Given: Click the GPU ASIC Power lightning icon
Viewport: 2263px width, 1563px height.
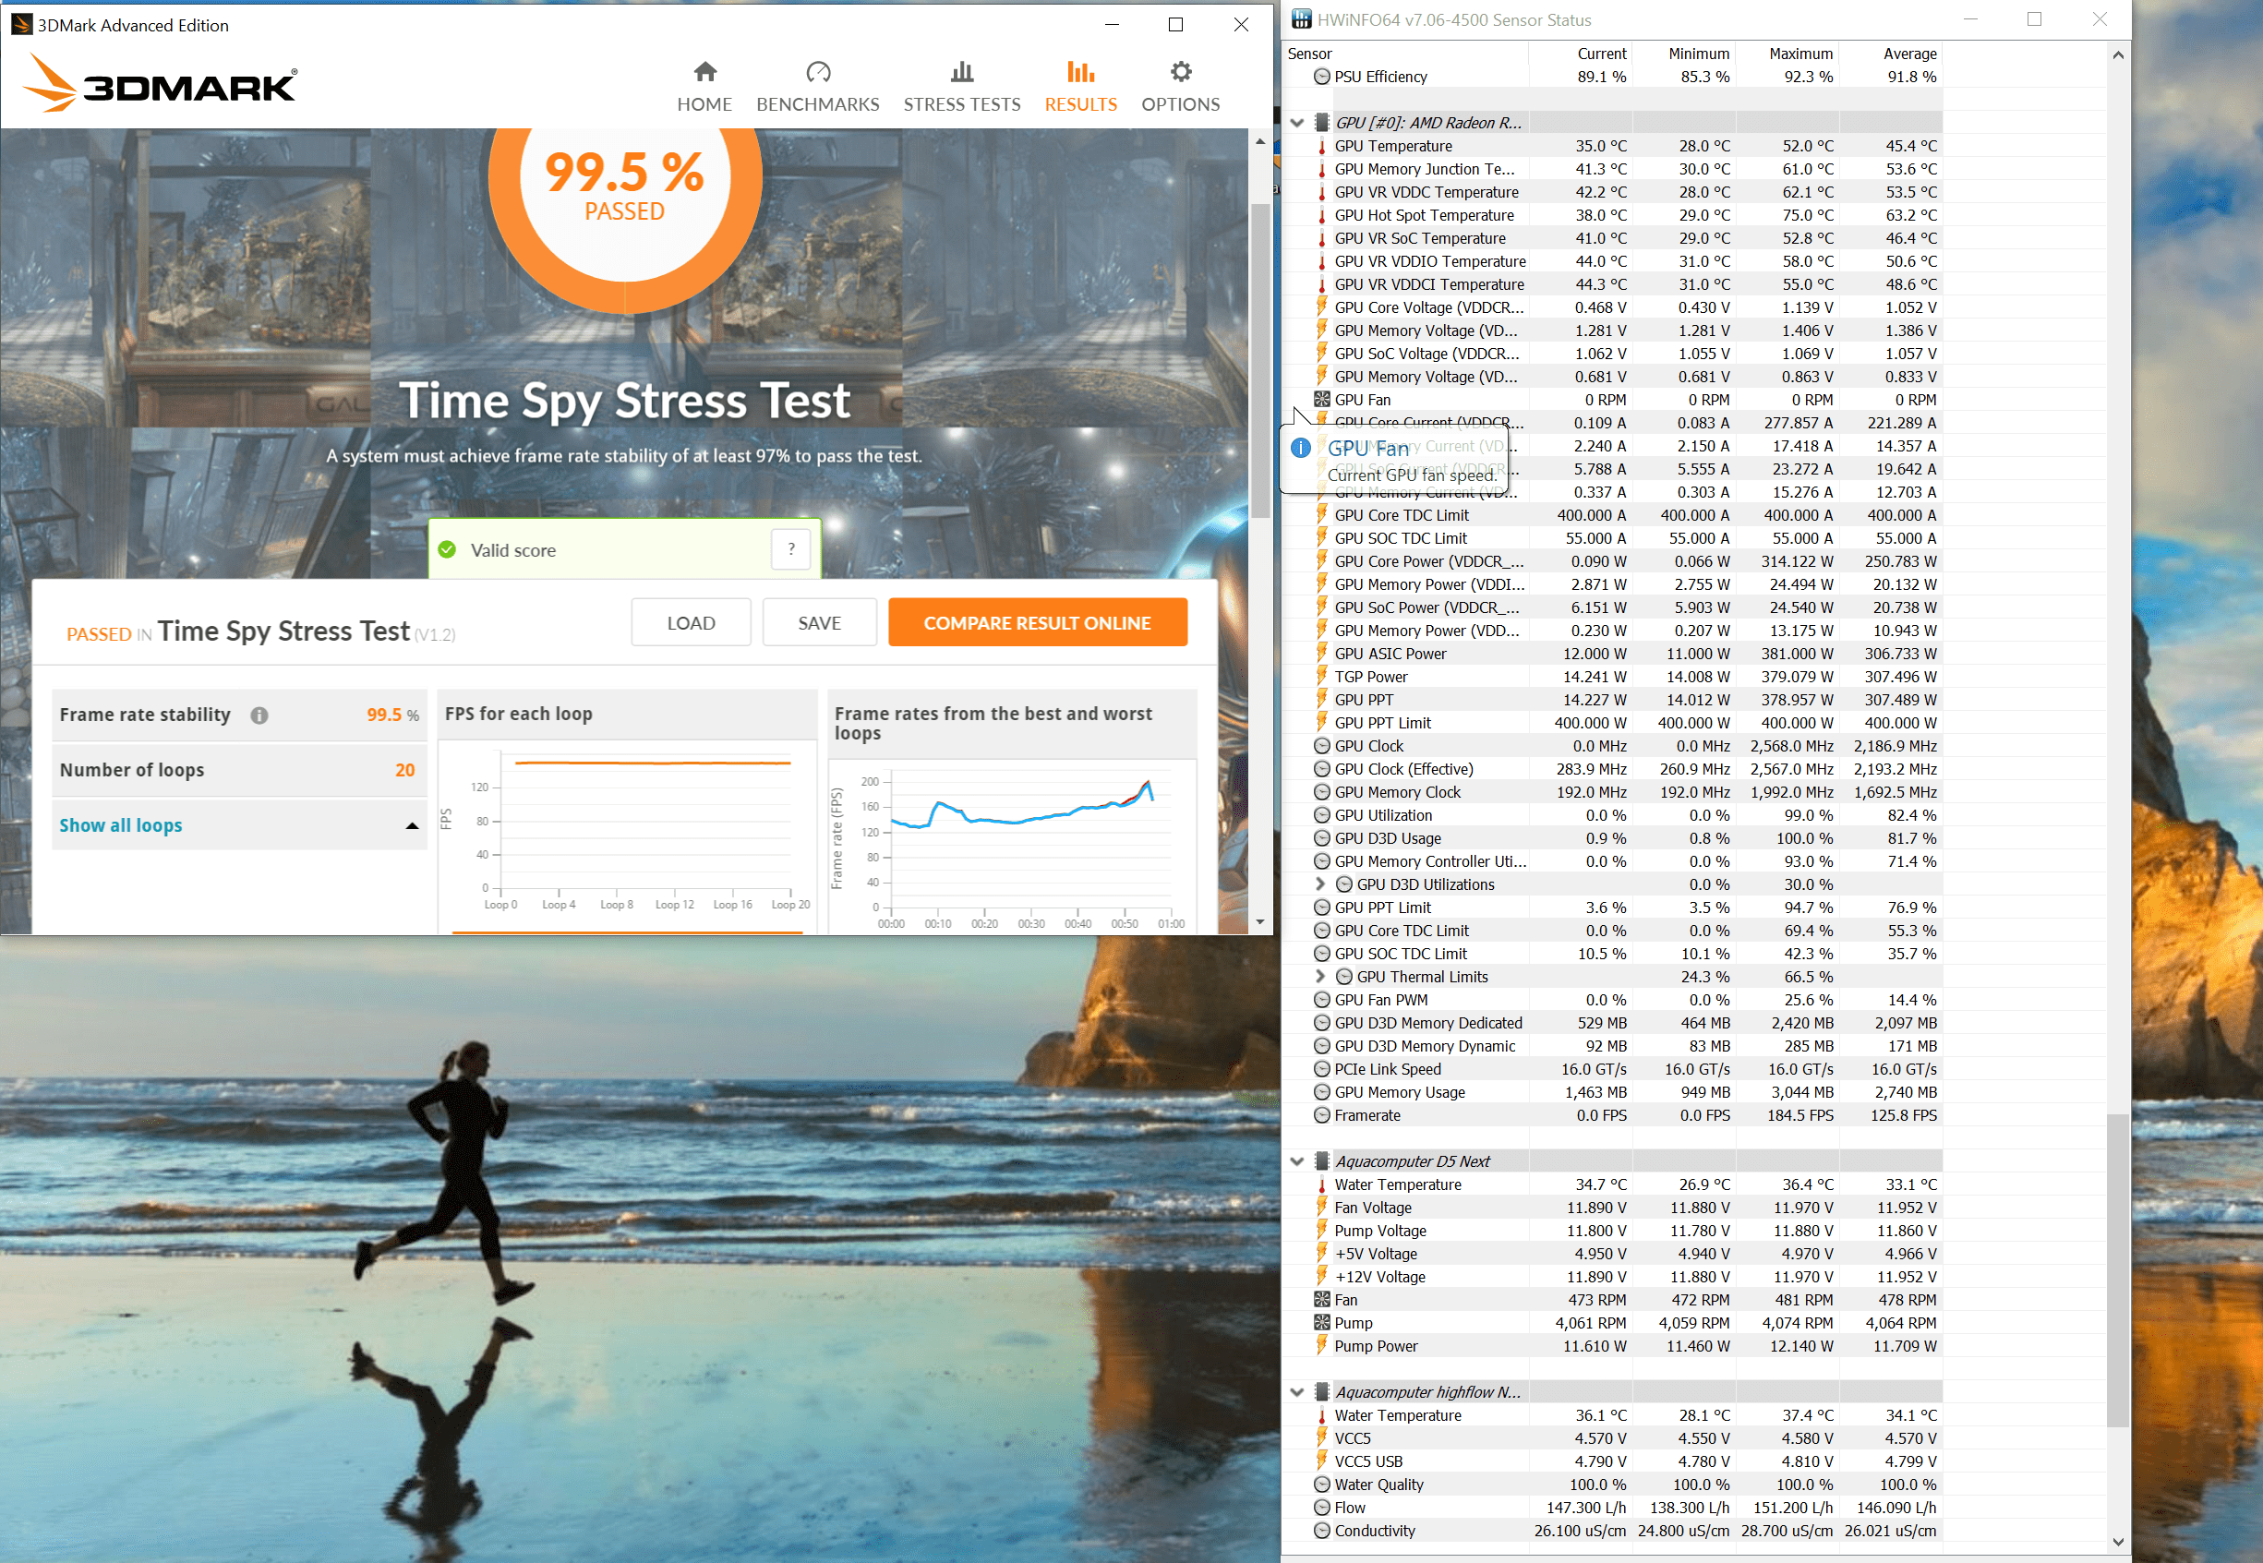Looking at the screenshot, I should tap(1322, 654).
